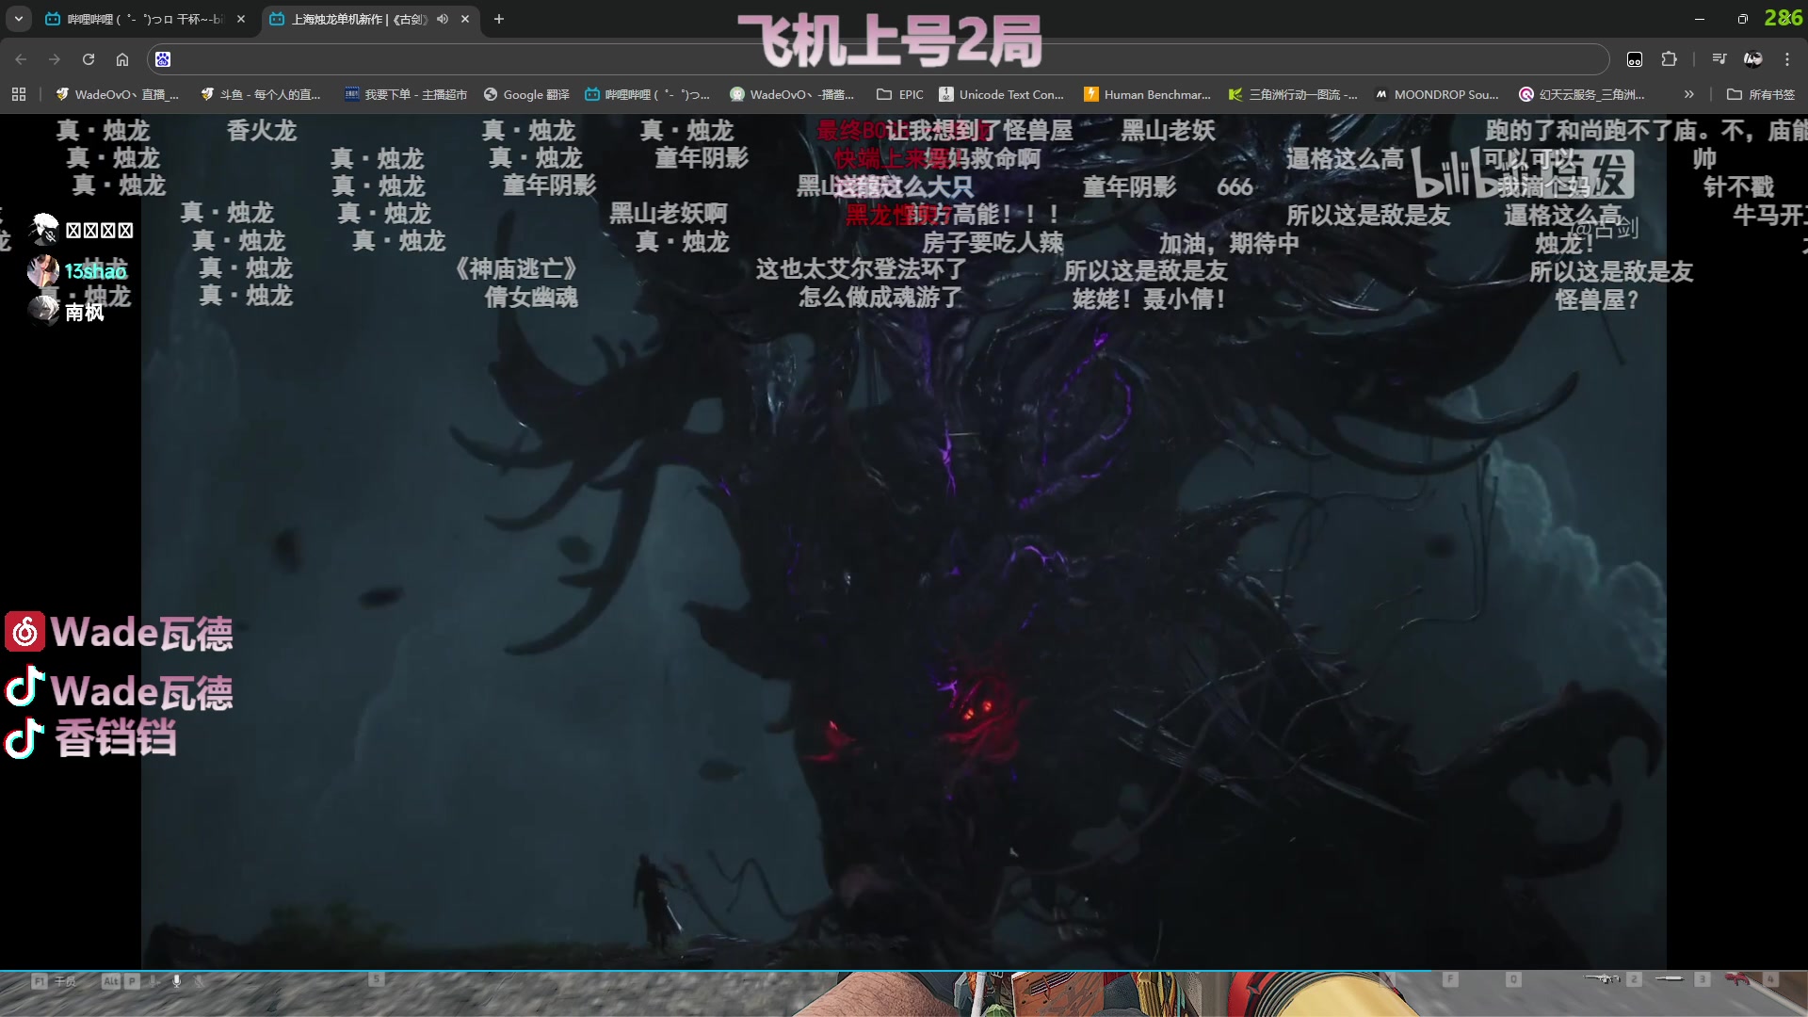Image resolution: width=1808 pixels, height=1017 pixels.
Task: Close the 哔哩哔哩 干杯 tab
Action: tap(241, 19)
